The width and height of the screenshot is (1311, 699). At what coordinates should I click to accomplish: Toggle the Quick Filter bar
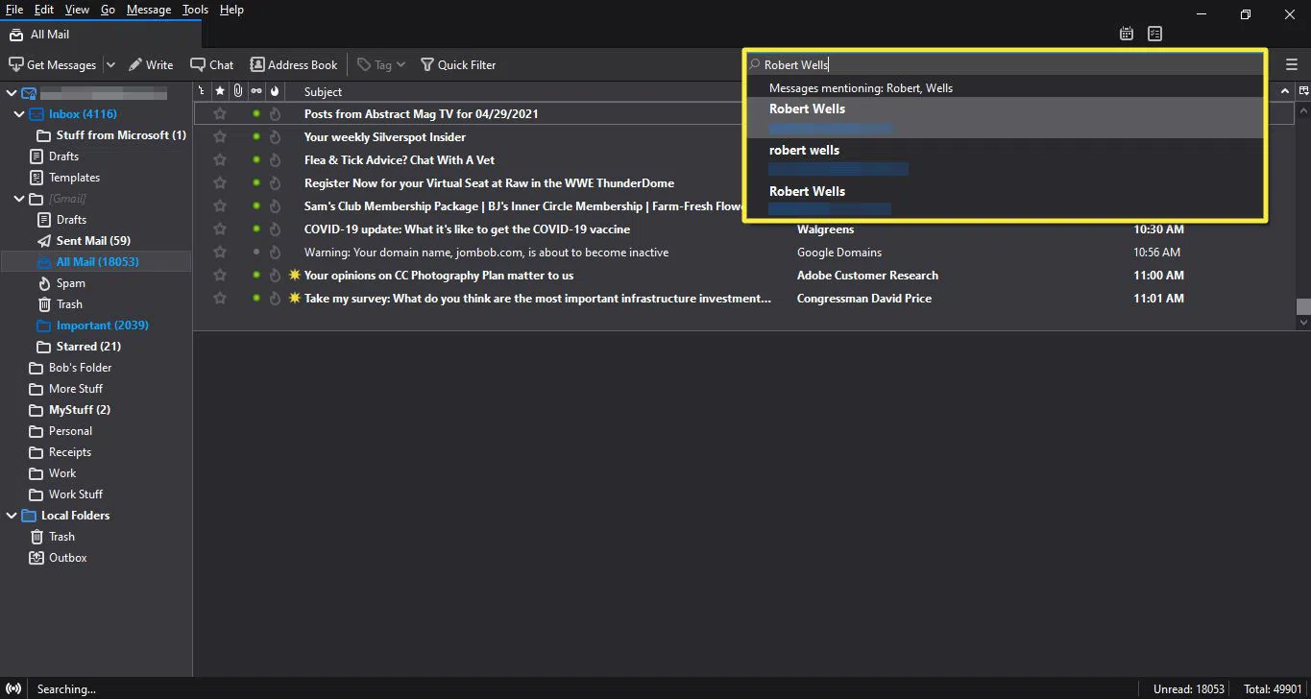[458, 64]
